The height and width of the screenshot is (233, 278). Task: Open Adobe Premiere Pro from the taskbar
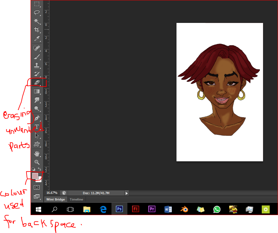coord(152,209)
